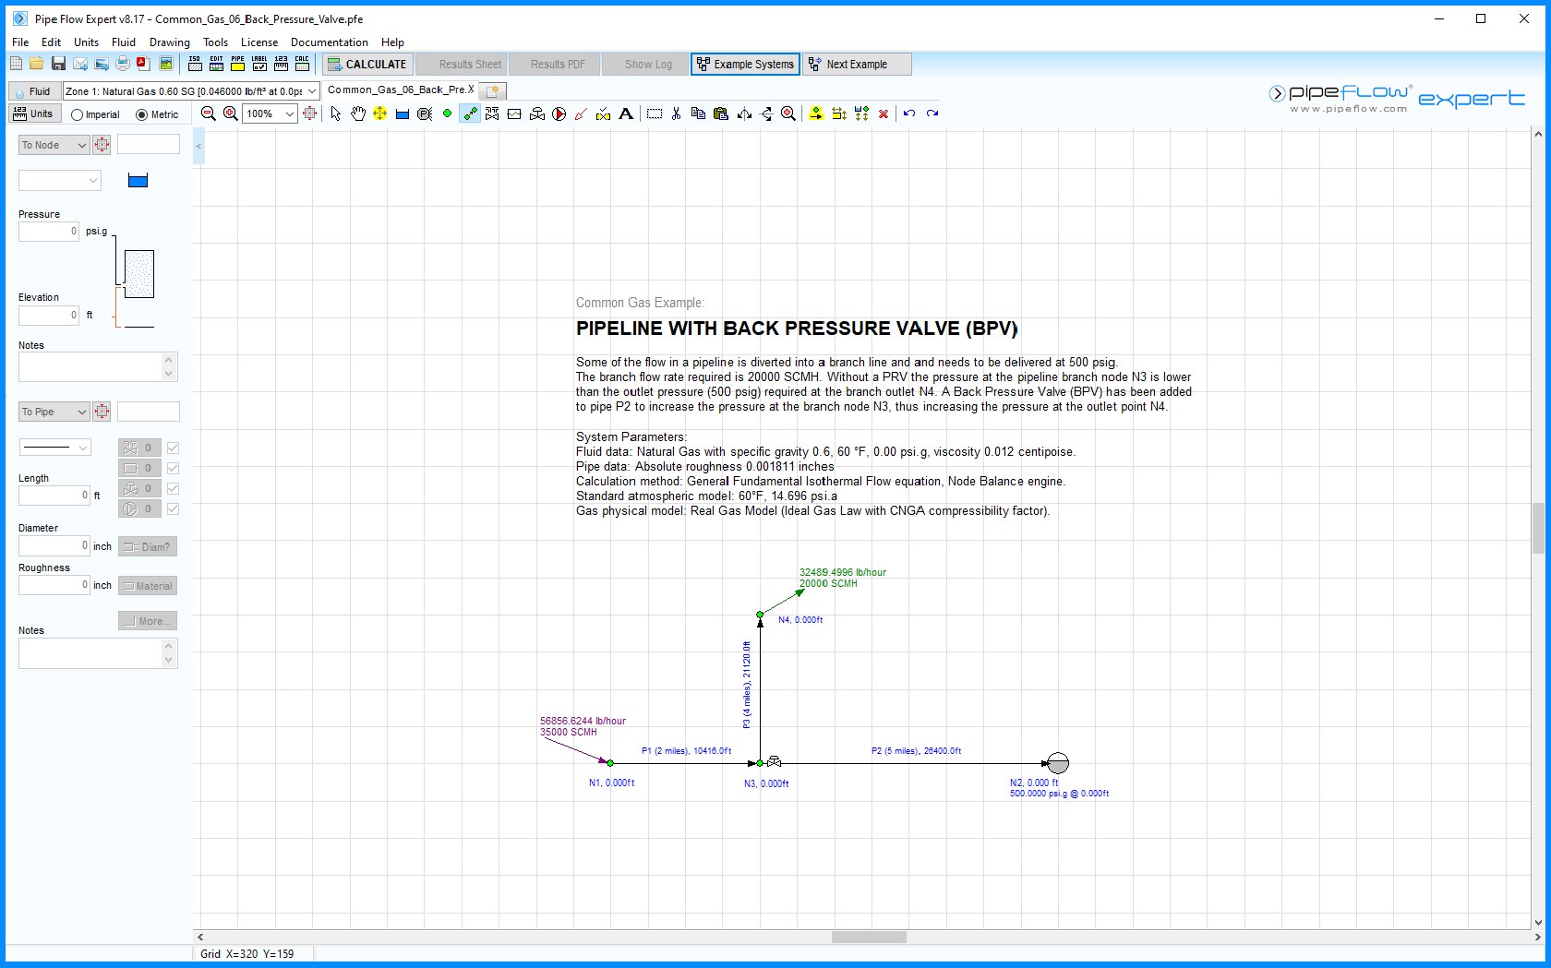Click the New grid document icon

[16, 64]
